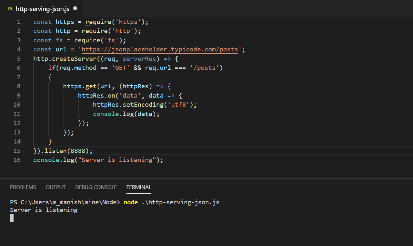Click the serverRes parameter
This screenshot has width=413, height=246.
(139, 59)
